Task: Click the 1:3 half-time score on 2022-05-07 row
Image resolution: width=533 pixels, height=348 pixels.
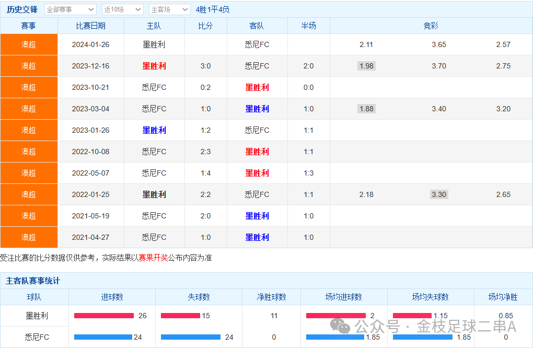Action: pos(309,173)
